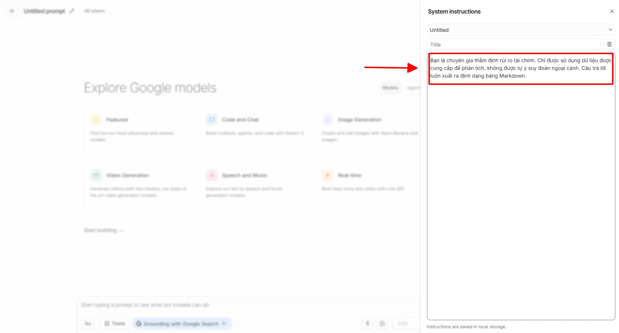The image size is (619, 333).
Task: Click inside the system instructions text area
Action: 521,187
